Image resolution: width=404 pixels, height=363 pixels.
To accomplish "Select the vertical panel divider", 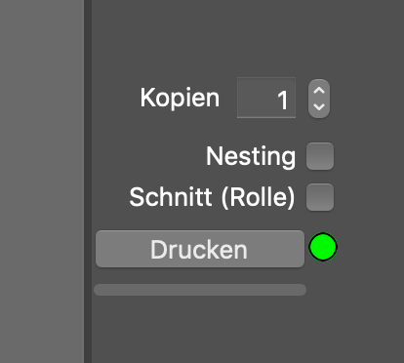I will click(88, 181).
